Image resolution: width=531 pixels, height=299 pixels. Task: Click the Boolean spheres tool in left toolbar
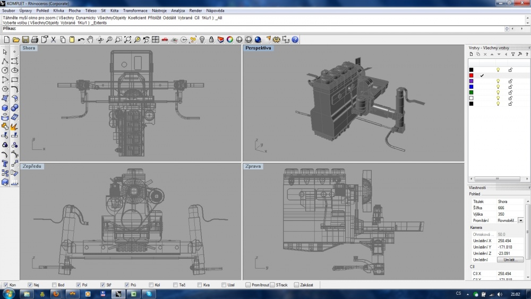pyautogui.click(x=14, y=108)
